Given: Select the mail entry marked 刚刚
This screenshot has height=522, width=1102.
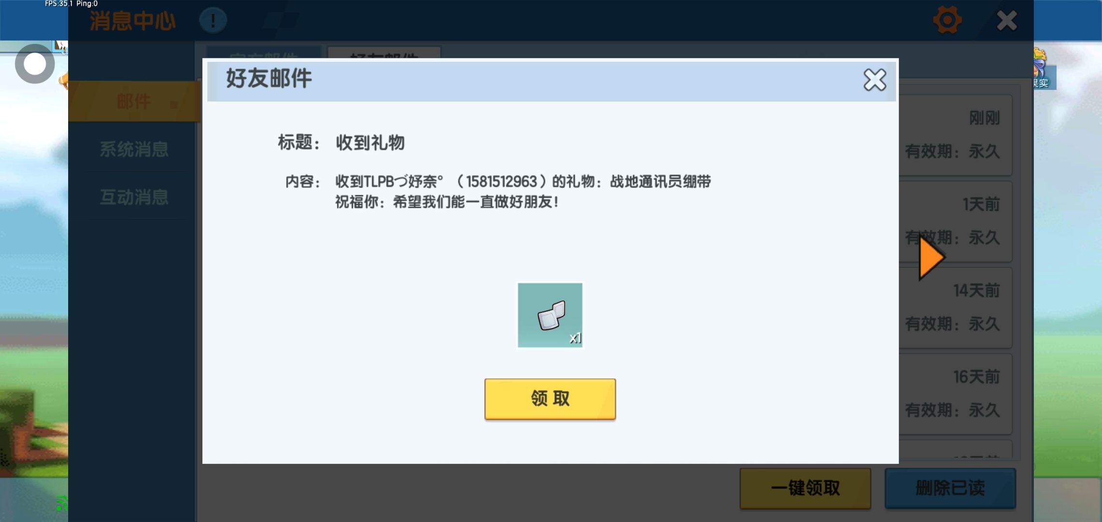Looking at the screenshot, I should coord(956,135).
